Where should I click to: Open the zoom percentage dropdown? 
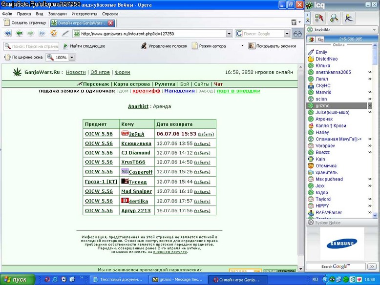pos(72,58)
